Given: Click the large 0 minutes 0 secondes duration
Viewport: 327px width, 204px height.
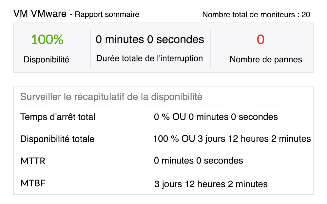Looking at the screenshot, I should coord(150,39).
